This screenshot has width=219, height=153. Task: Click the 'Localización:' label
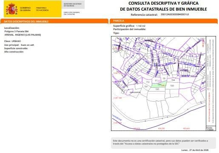[x=12, y=28]
